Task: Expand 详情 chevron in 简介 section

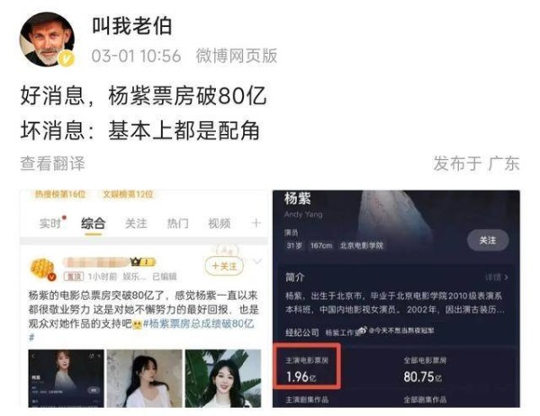Action: tap(496, 277)
